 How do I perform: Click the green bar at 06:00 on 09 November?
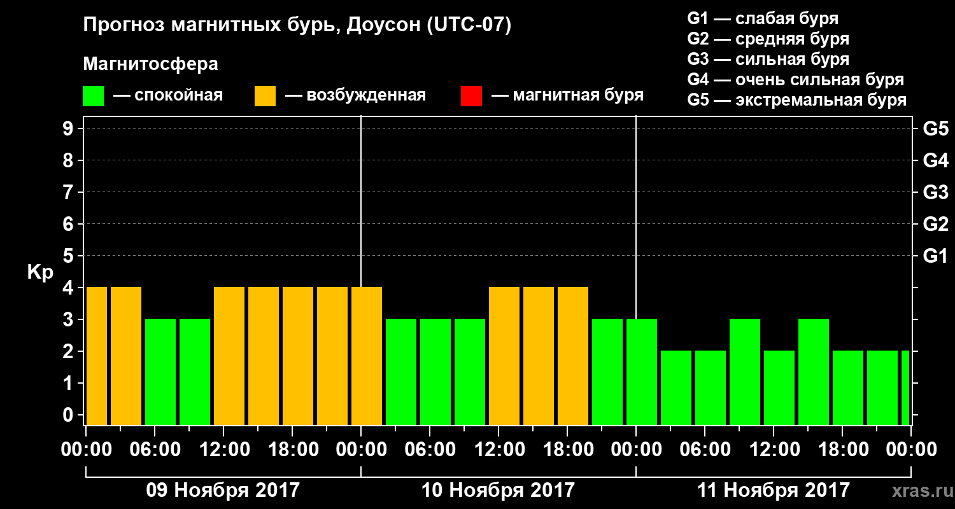click(x=160, y=372)
